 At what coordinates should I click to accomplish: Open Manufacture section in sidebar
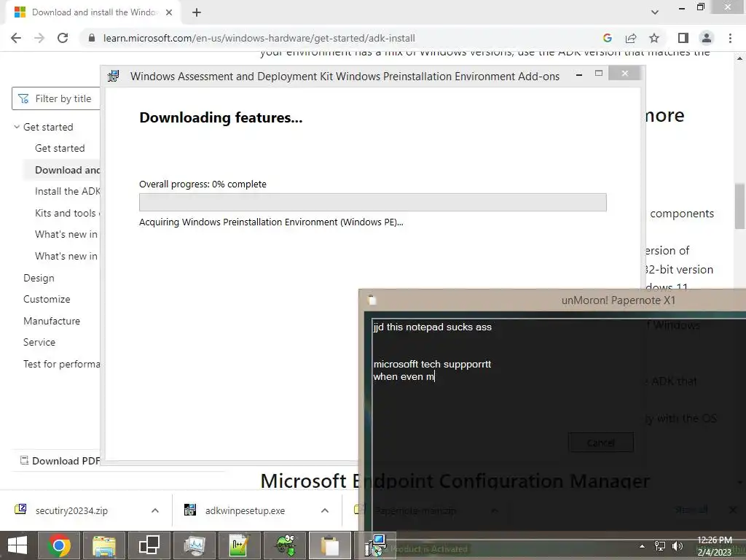pyautogui.click(x=52, y=321)
